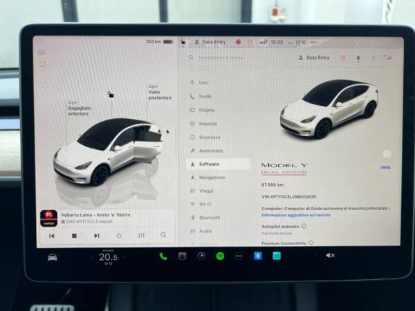The image size is (415, 311).
Task: Toggle the lock icon above the car
Action: [109, 95]
